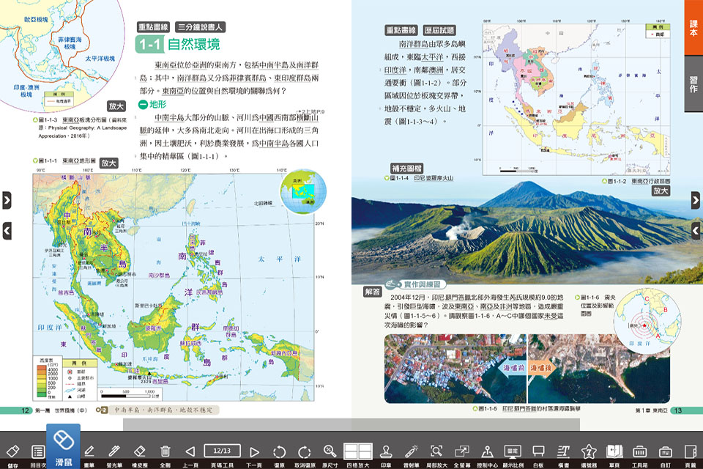Click the Southeast Asia terrain map
This screenshot has height=469, width=703.
(174, 287)
